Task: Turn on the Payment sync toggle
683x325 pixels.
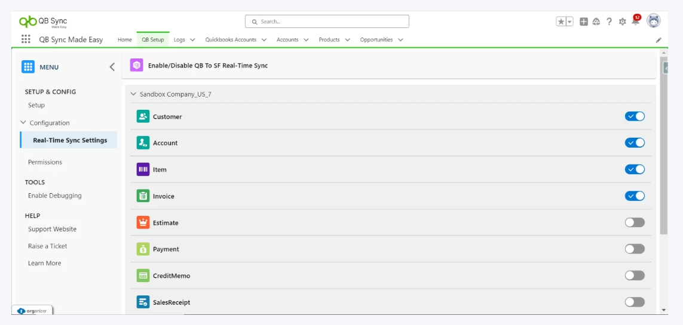Action: (635, 249)
